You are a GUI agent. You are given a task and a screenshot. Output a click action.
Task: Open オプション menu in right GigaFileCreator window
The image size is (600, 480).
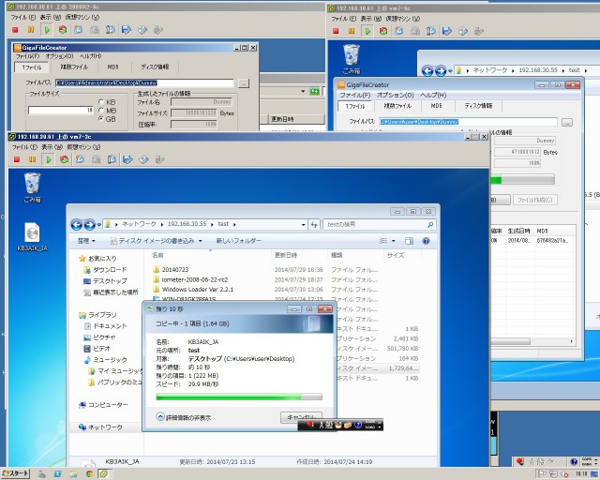click(x=395, y=95)
